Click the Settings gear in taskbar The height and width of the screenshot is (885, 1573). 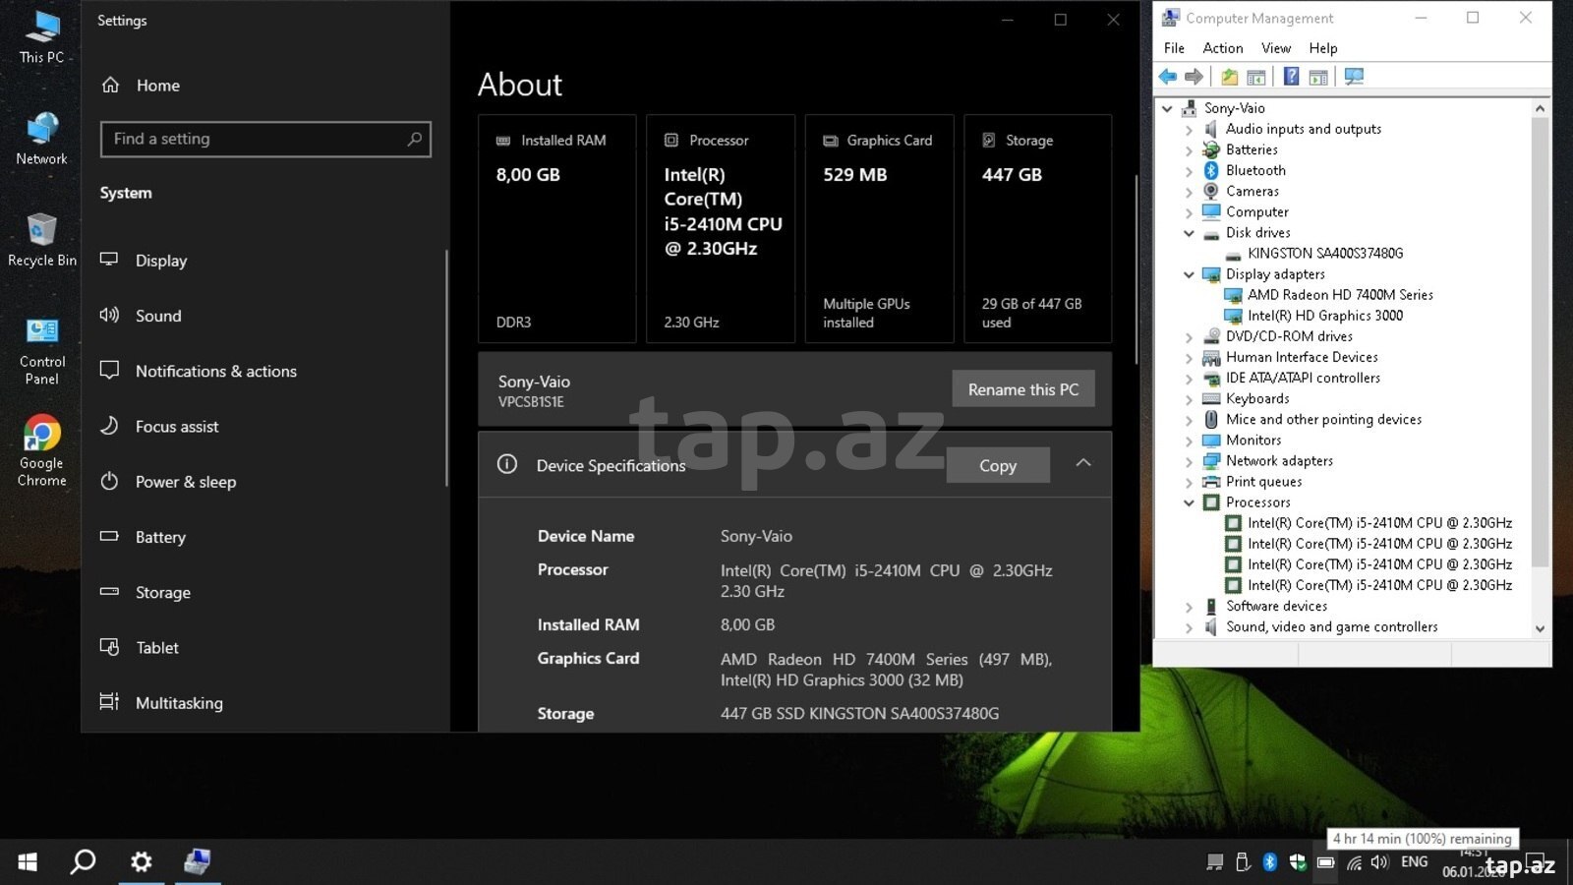pyautogui.click(x=142, y=862)
